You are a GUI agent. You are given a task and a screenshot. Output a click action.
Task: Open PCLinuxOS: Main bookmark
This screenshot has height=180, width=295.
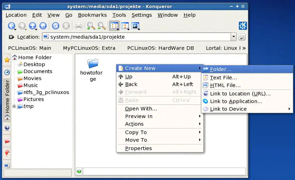coord(29,48)
